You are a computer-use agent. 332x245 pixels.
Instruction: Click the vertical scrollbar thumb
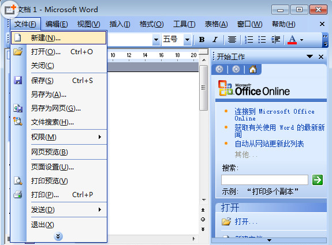pos(203,88)
